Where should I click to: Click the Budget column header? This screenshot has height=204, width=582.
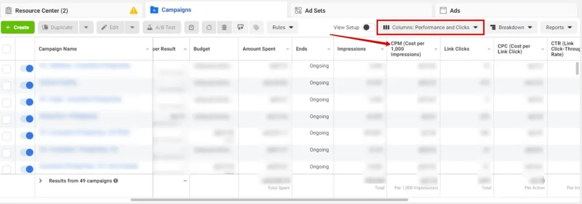202,49
